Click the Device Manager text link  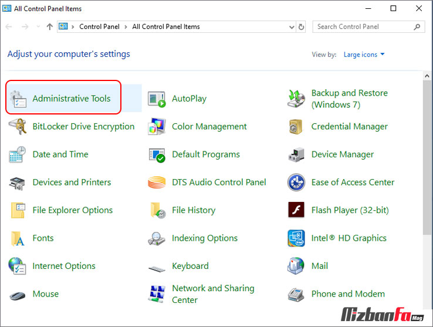343,154
